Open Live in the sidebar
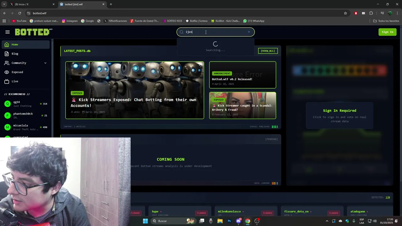 (x=26, y=81)
